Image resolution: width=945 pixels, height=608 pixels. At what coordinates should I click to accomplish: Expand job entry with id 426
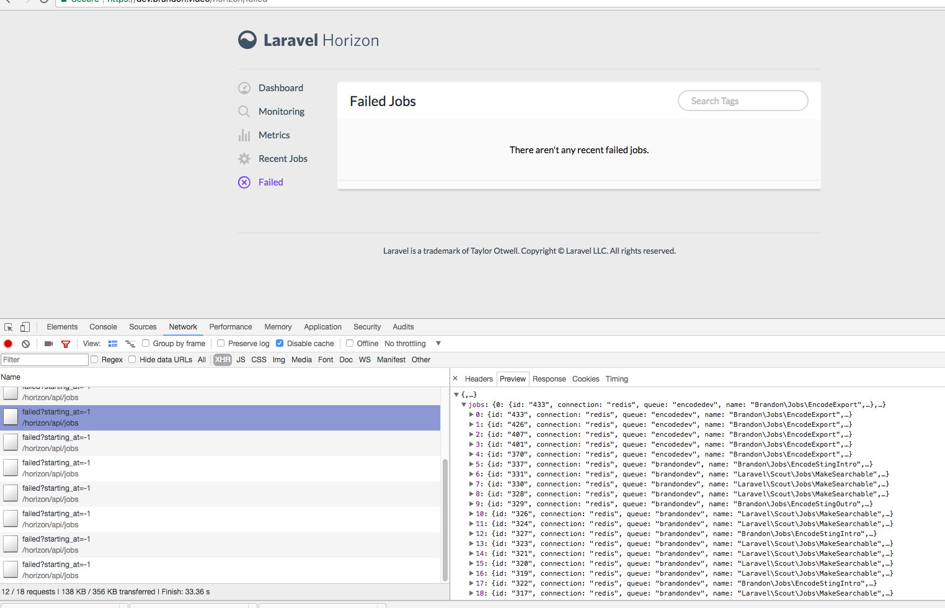click(471, 424)
